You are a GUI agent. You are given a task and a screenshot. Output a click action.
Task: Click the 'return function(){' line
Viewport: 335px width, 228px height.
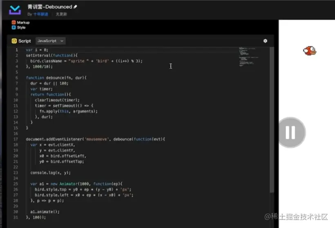50,95
